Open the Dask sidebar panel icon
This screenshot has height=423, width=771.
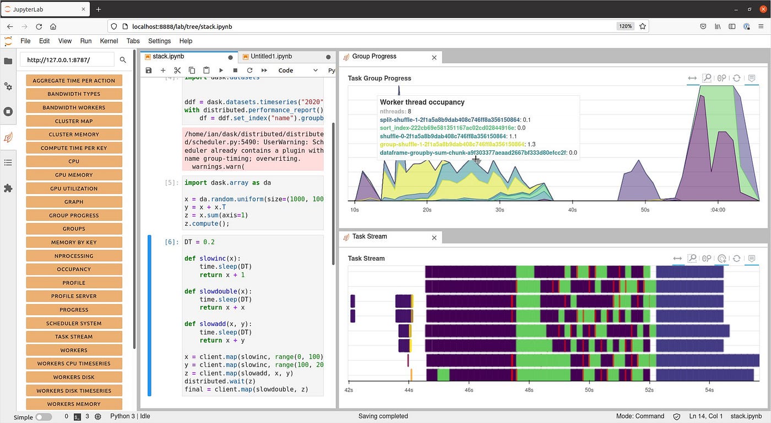[8, 137]
